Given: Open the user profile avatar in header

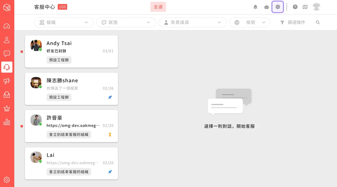Looking at the screenshot, I should coord(316,7).
